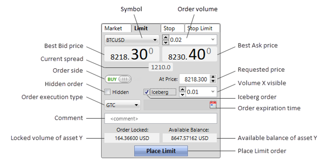Screen dimensions: 322x165
Task: Switch to the Market tab
Action: pyautogui.click(x=116, y=28)
